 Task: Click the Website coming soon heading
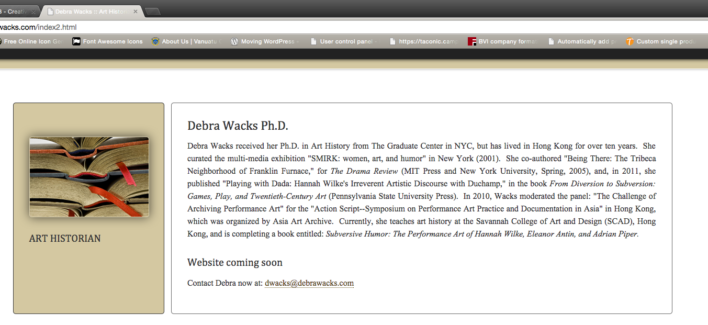click(235, 263)
